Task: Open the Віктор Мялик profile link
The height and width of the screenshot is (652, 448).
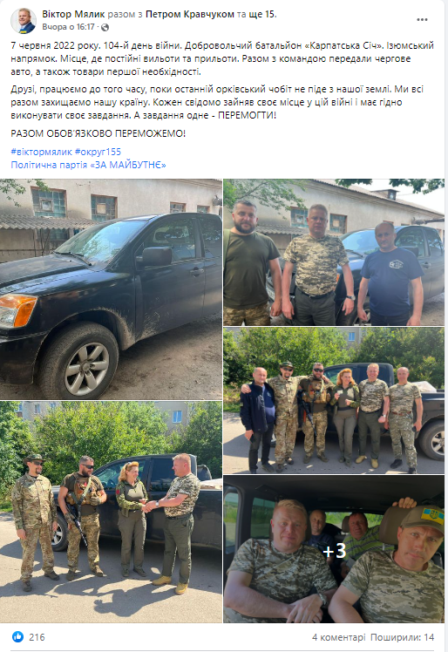Action: coord(73,14)
